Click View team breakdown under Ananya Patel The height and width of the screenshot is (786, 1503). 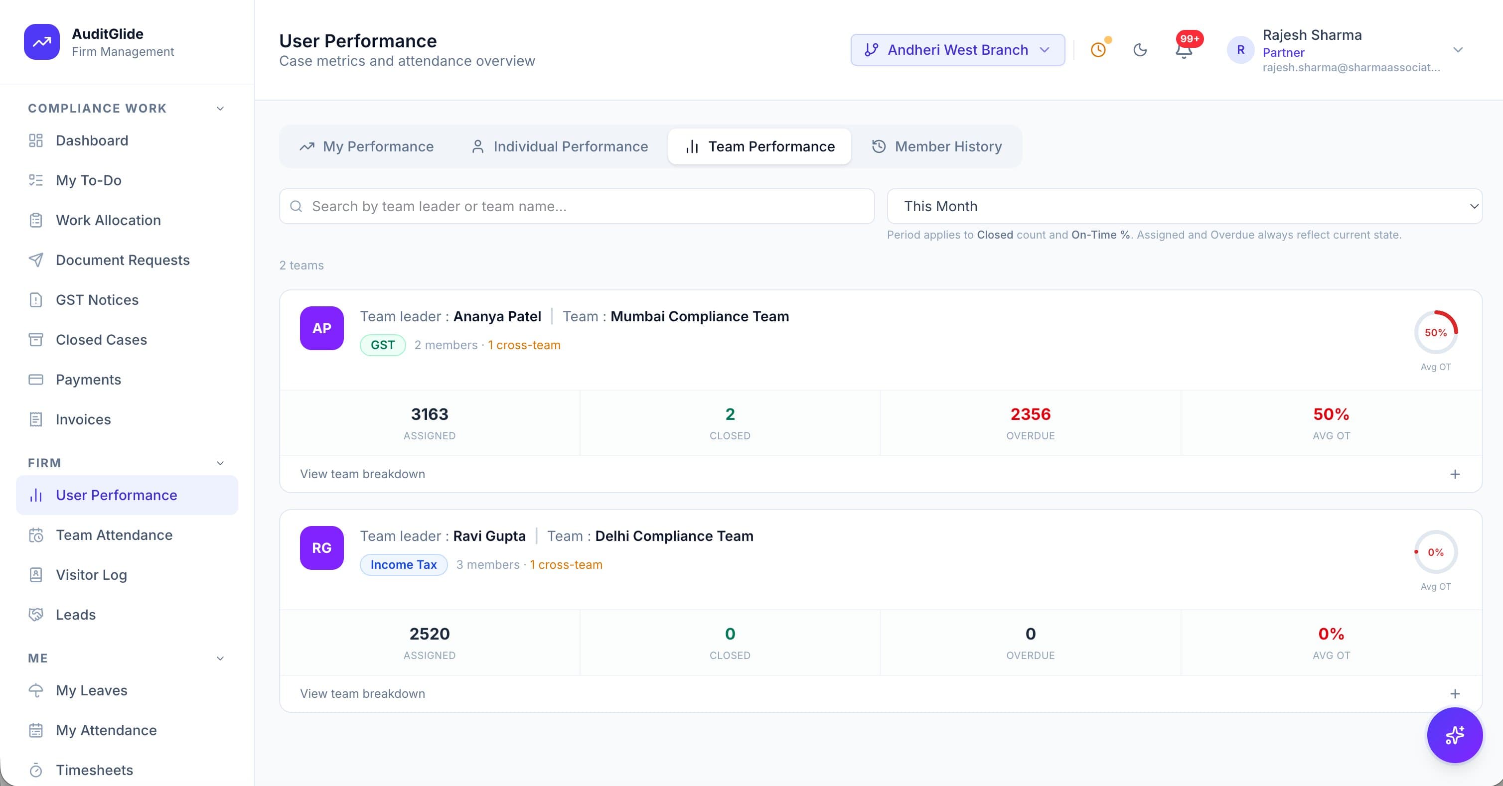point(362,474)
